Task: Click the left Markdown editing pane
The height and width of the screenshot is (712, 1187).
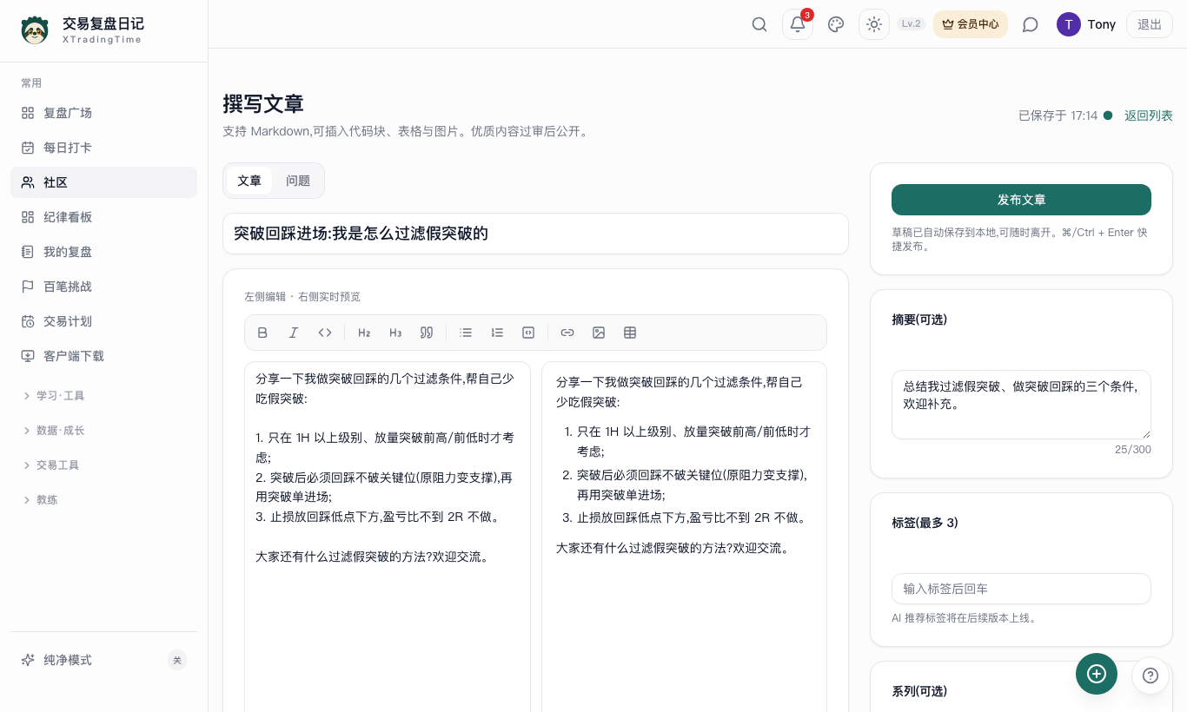Action: (388, 537)
